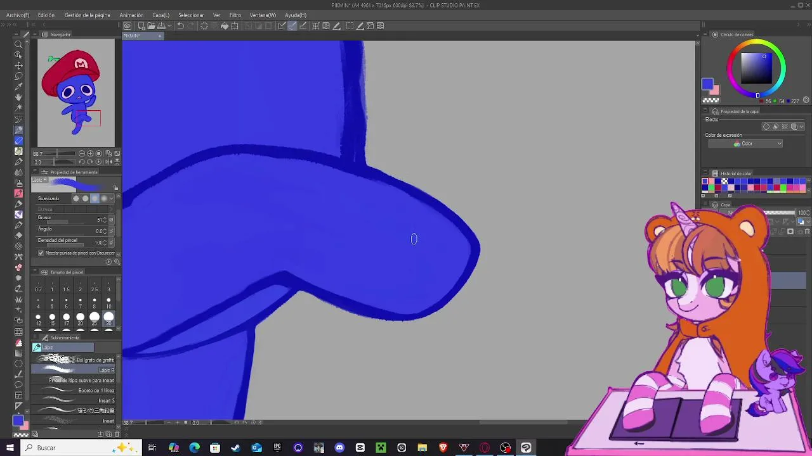Viewport: 812px width, 456px height.
Task: Click the New file toolbar icon
Action: [x=141, y=26]
